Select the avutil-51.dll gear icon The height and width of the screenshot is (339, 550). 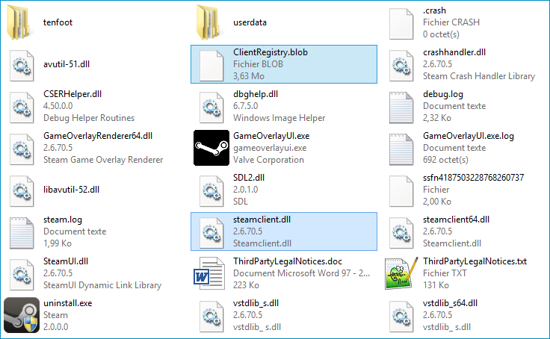22,66
